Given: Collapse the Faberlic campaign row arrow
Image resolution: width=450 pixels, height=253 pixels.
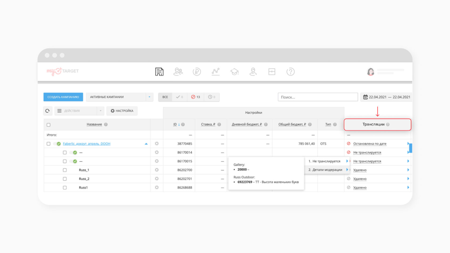Looking at the screenshot, I should click(x=146, y=144).
